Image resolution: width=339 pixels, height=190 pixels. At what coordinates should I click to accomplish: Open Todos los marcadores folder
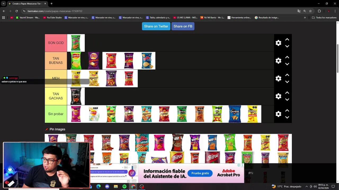click(324, 18)
